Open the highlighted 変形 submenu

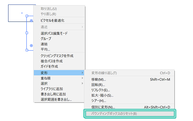(x=59, y=73)
